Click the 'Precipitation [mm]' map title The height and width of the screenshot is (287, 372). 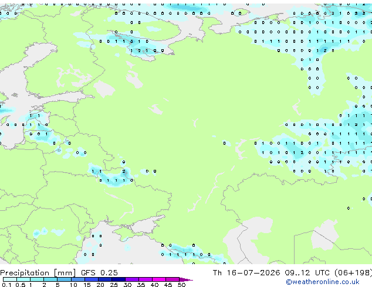pos(38,273)
